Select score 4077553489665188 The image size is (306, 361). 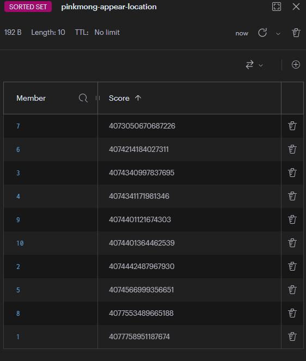[x=141, y=313]
